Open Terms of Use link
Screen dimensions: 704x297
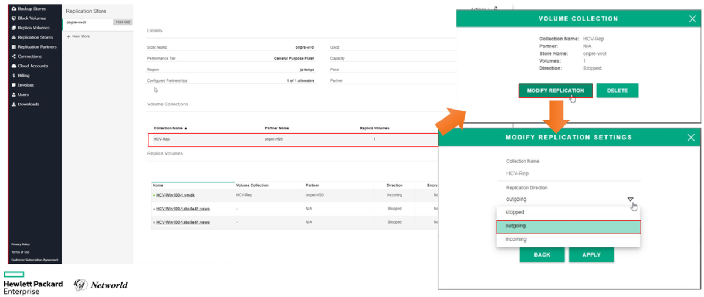[x=20, y=252]
